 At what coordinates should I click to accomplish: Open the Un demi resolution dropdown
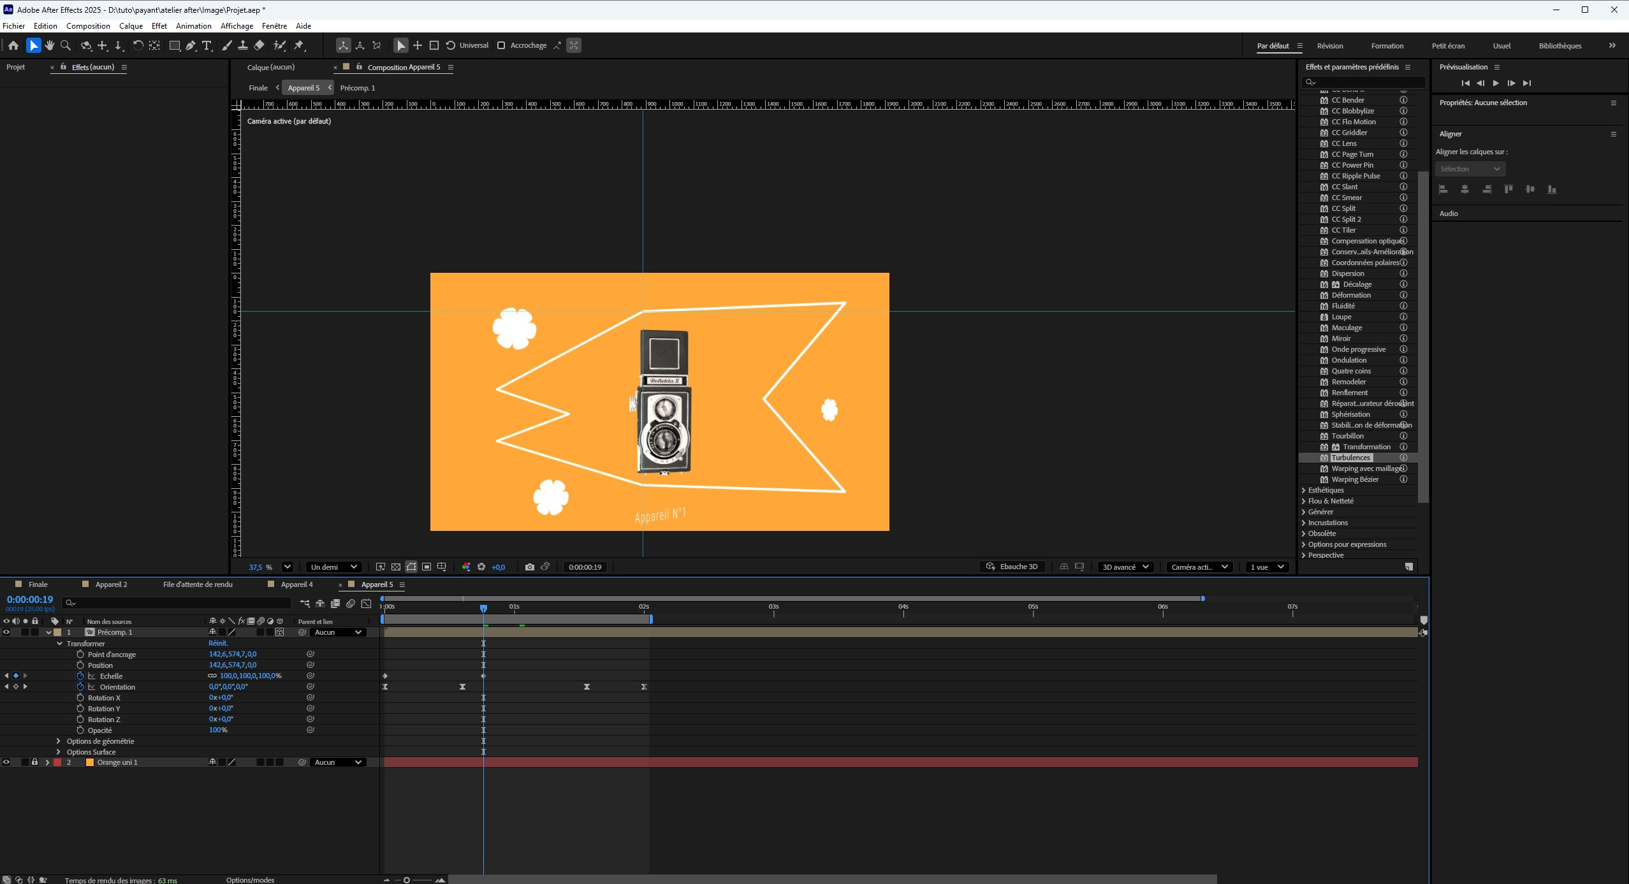click(333, 567)
